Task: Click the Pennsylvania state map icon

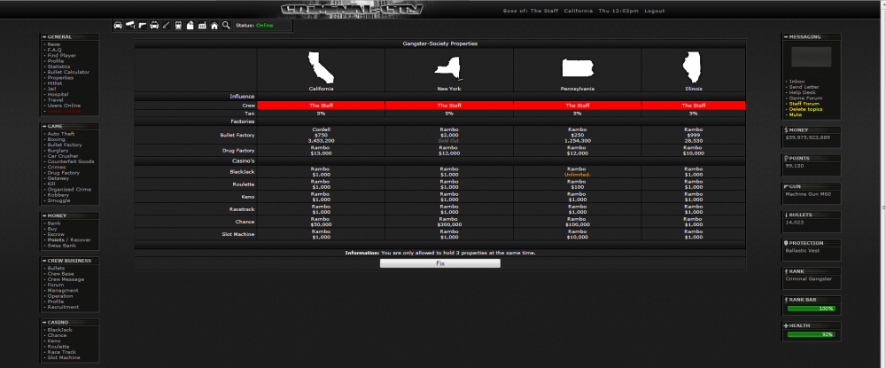Action: point(577,69)
